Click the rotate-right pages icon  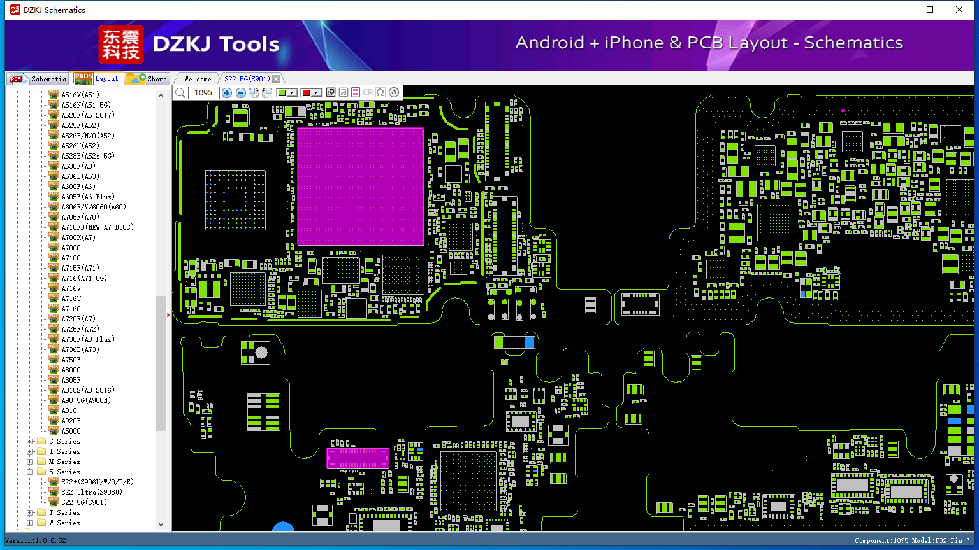coord(254,93)
